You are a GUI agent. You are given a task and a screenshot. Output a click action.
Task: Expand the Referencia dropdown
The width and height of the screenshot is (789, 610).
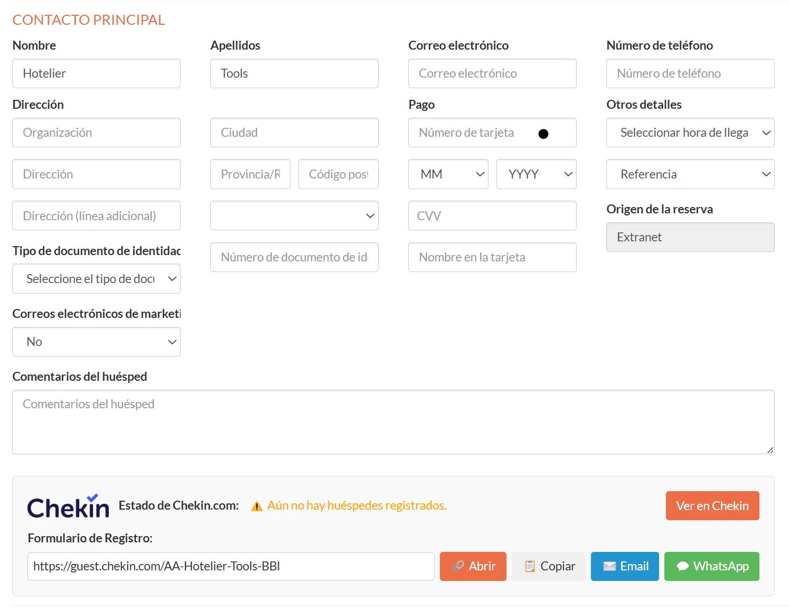[x=690, y=174]
